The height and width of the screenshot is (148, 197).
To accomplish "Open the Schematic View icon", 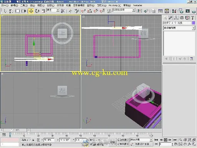I will tap(167, 11).
